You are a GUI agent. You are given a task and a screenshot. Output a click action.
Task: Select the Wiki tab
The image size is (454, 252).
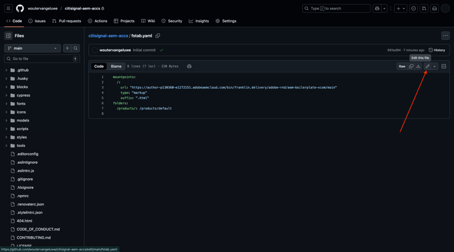click(148, 21)
